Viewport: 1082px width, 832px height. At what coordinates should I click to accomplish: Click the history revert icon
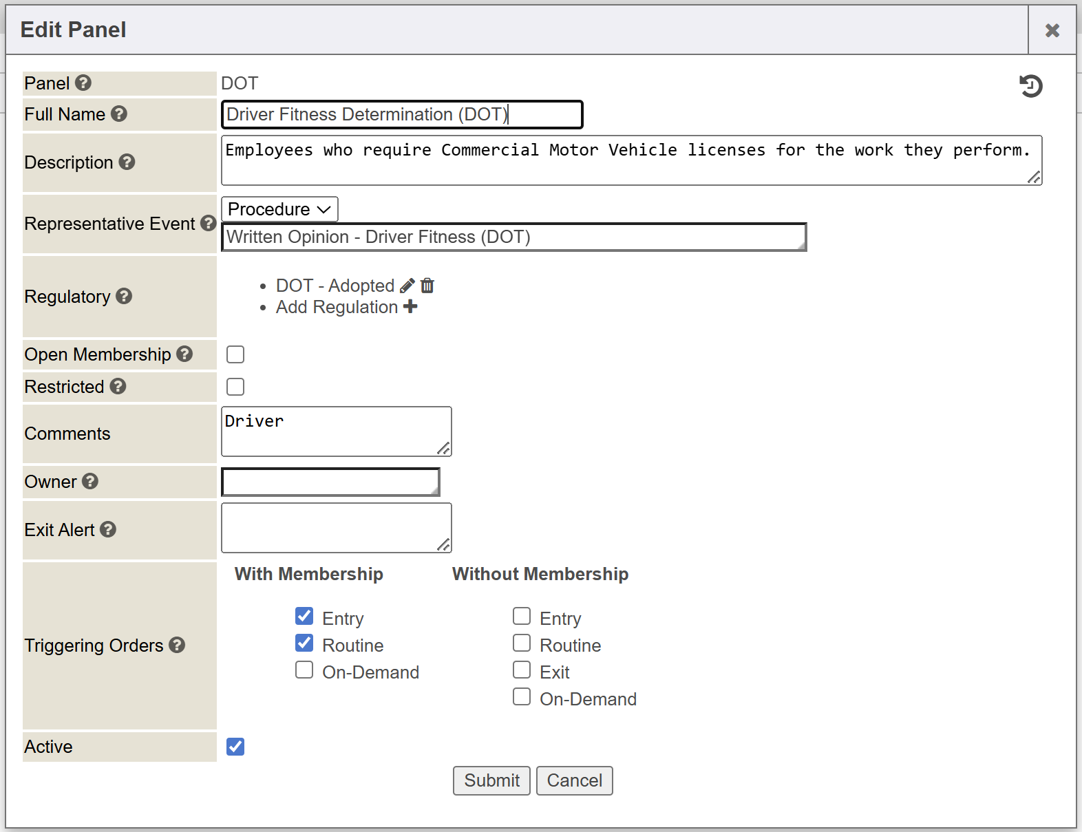coord(1030,86)
